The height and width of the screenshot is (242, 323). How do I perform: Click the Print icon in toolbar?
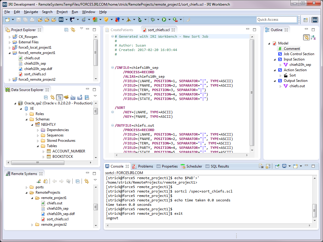32,20
